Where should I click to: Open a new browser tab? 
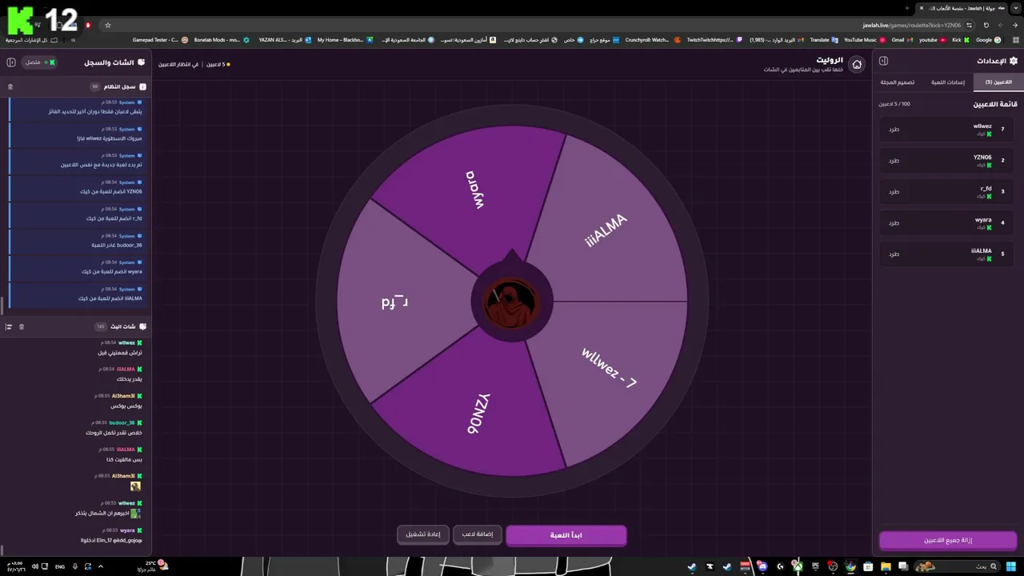point(906,8)
